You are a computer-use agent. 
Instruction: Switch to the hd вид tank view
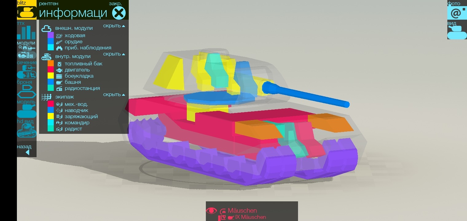pos(26,130)
